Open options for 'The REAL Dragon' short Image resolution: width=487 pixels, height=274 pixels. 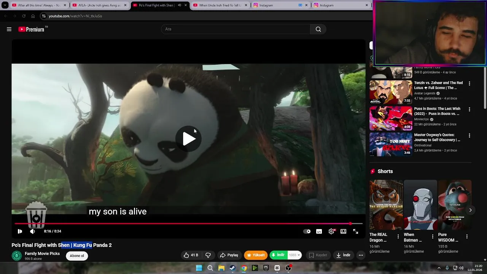coord(398,236)
